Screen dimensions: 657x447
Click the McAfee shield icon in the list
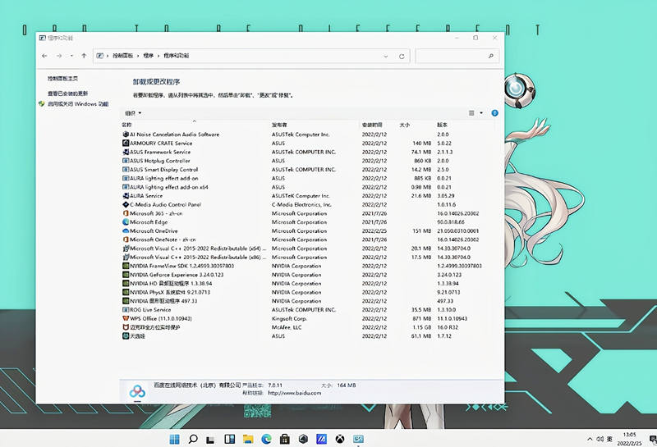[x=126, y=327]
